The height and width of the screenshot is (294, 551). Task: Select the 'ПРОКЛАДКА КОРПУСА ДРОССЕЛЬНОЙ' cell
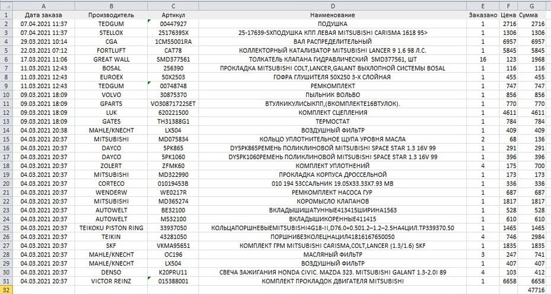click(333, 175)
